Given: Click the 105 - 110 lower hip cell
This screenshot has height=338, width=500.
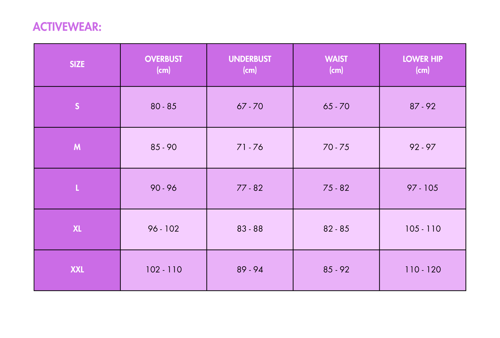Looking at the screenshot, I should [x=422, y=229].
